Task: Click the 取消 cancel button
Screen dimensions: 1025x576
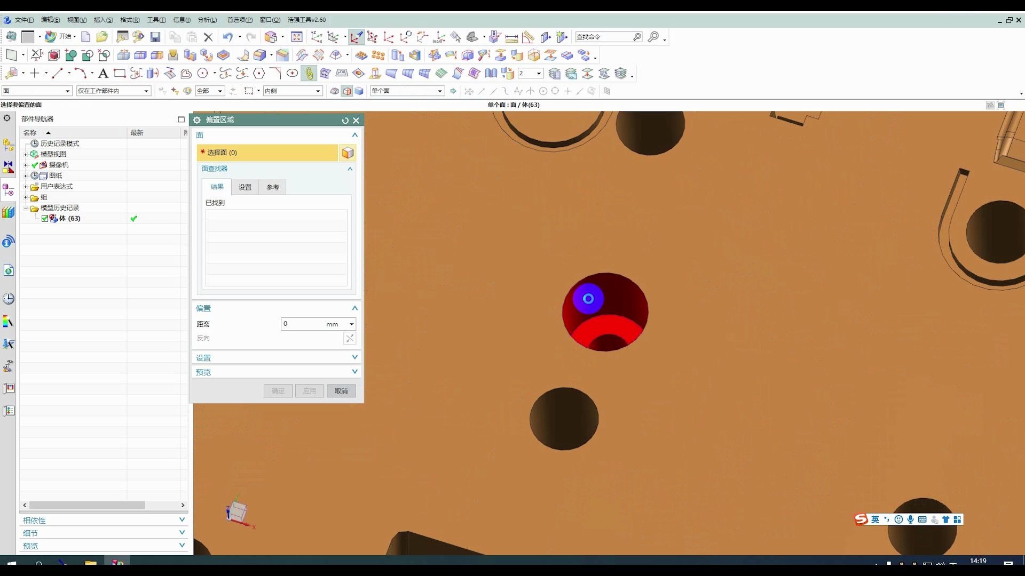Action: (341, 391)
